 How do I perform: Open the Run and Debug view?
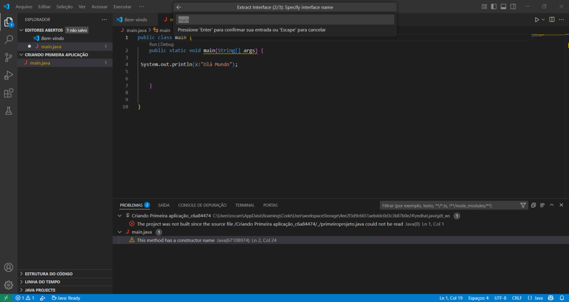click(x=9, y=75)
